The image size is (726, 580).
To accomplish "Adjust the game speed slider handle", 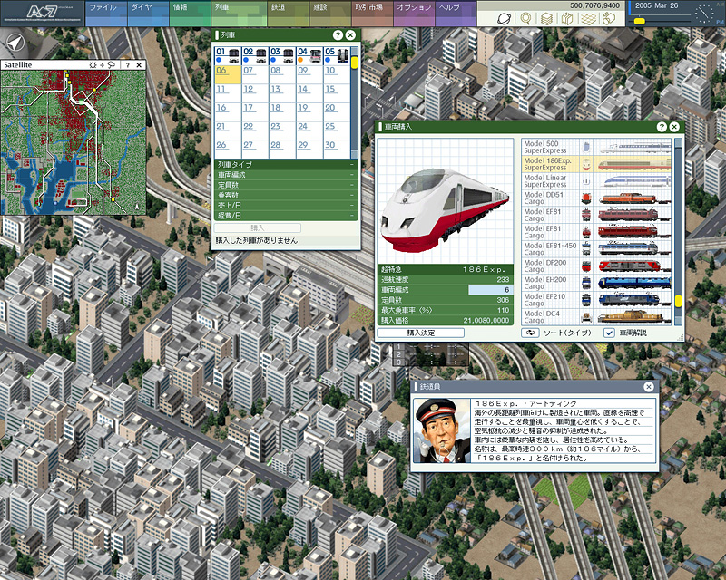I will coord(640,21).
